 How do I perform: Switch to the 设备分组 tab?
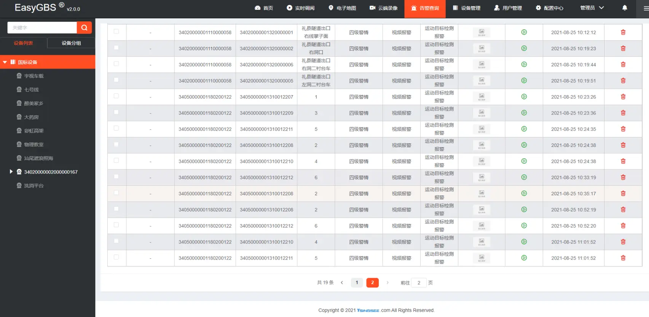pyautogui.click(x=71, y=43)
